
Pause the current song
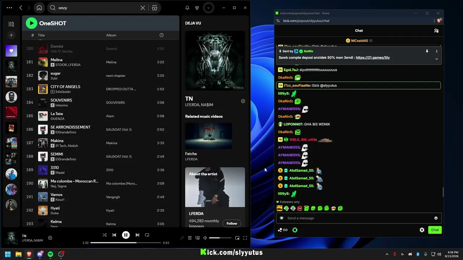click(126, 235)
